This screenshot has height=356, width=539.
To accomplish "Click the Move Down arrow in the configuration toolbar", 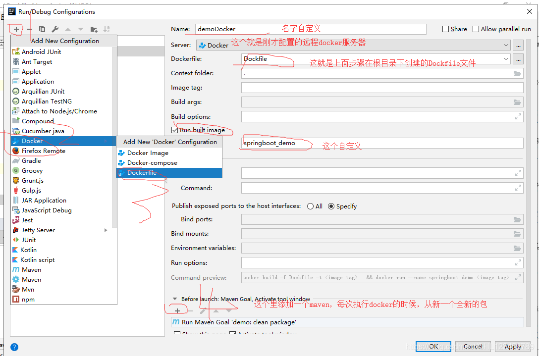I will click(81, 29).
